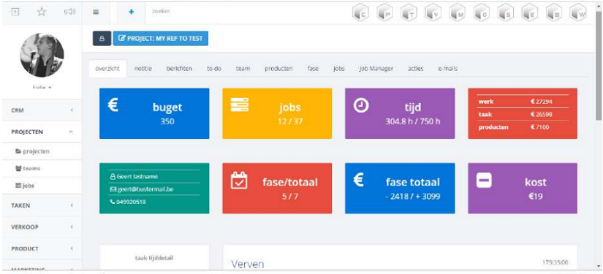
Task: Click the logout arrow icon in top bar
Action: [x=15, y=12]
